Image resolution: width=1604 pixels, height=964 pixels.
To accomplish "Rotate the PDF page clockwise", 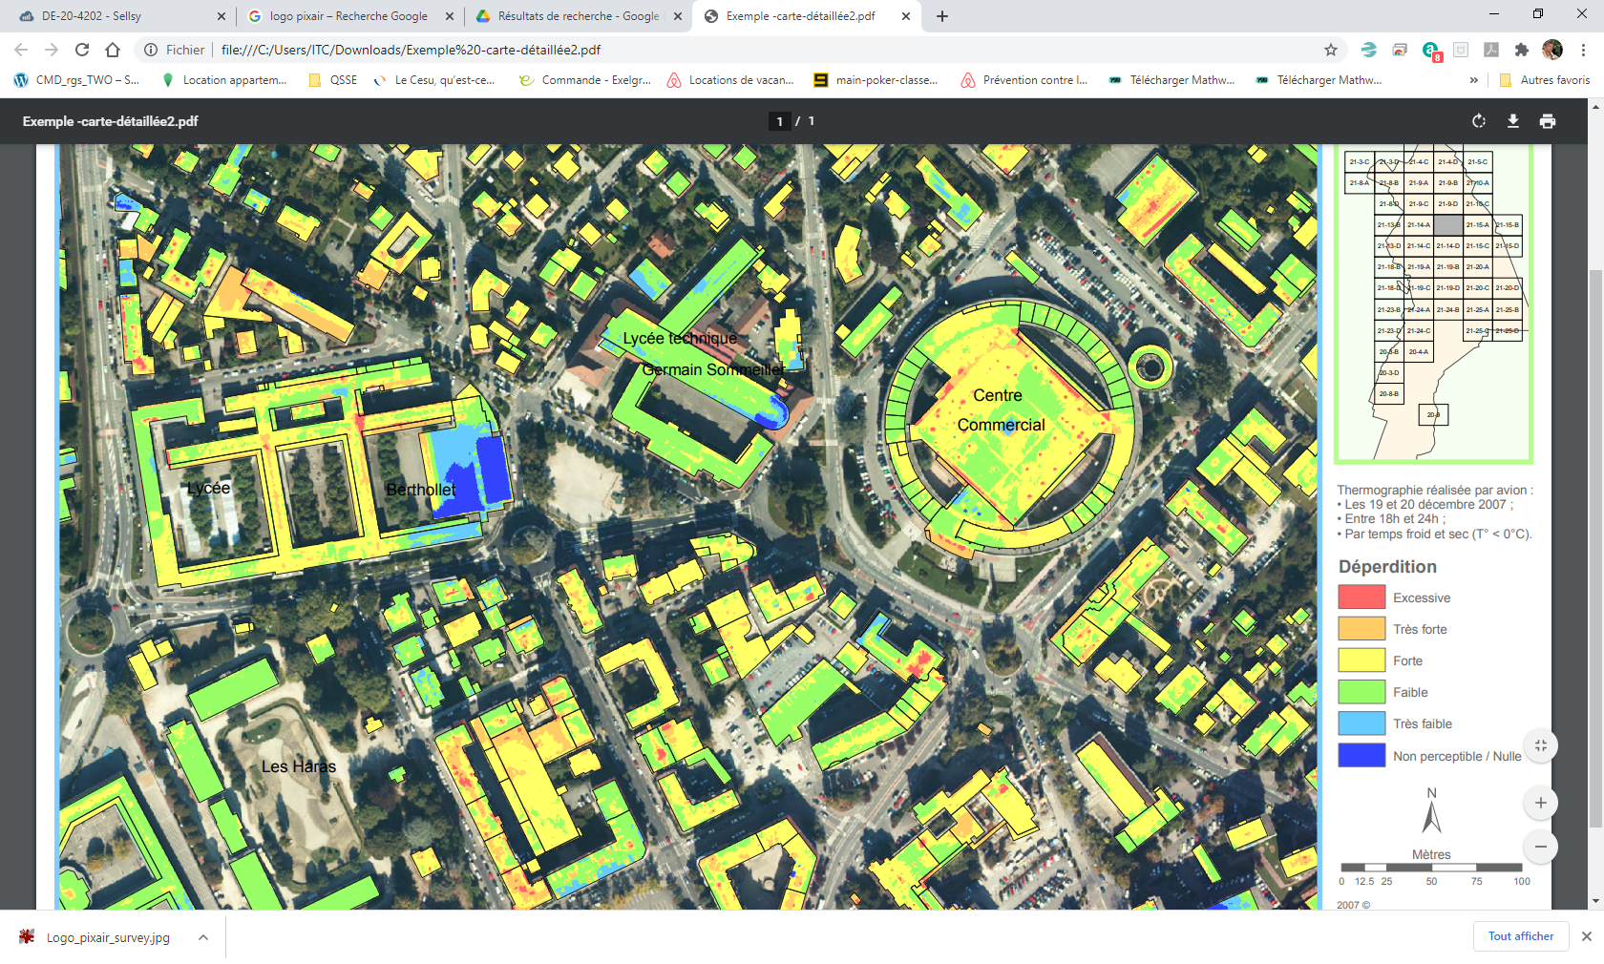I will pyautogui.click(x=1479, y=121).
